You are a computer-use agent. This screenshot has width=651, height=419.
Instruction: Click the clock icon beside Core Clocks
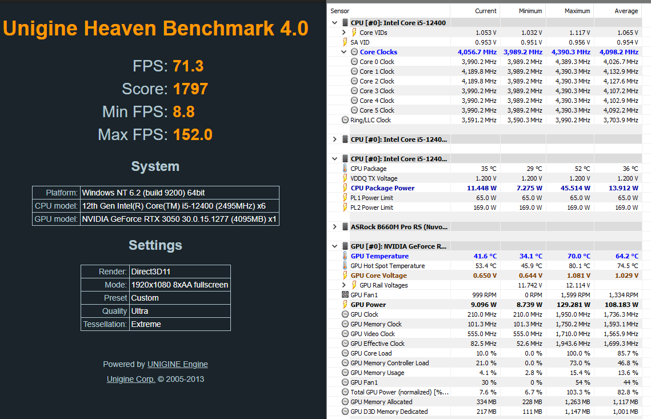tap(354, 52)
